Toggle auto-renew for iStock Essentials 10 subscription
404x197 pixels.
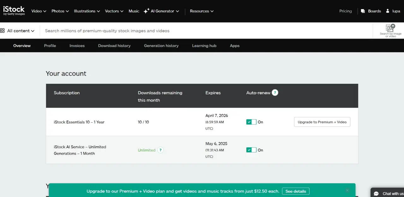pyautogui.click(x=251, y=122)
